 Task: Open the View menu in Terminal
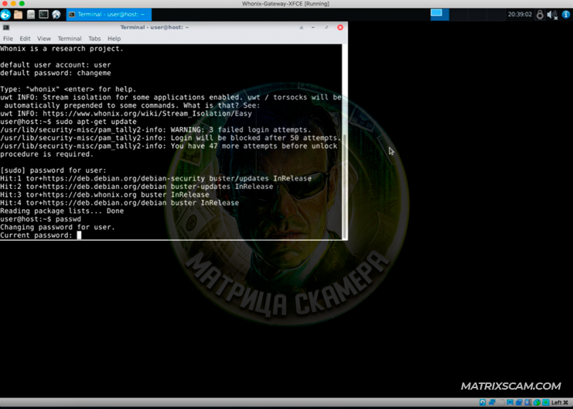pos(44,39)
